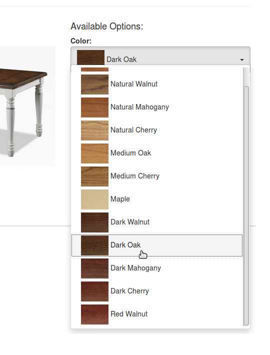
Task: Collapse the Color dropdown arrow
Action: tap(242, 60)
